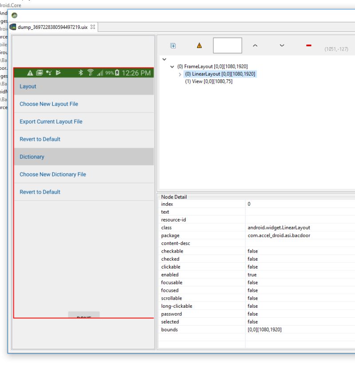The width and height of the screenshot is (355, 366).
Task: Click the coordinates readout (1051,-127)
Action: pyautogui.click(x=336, y=49)
